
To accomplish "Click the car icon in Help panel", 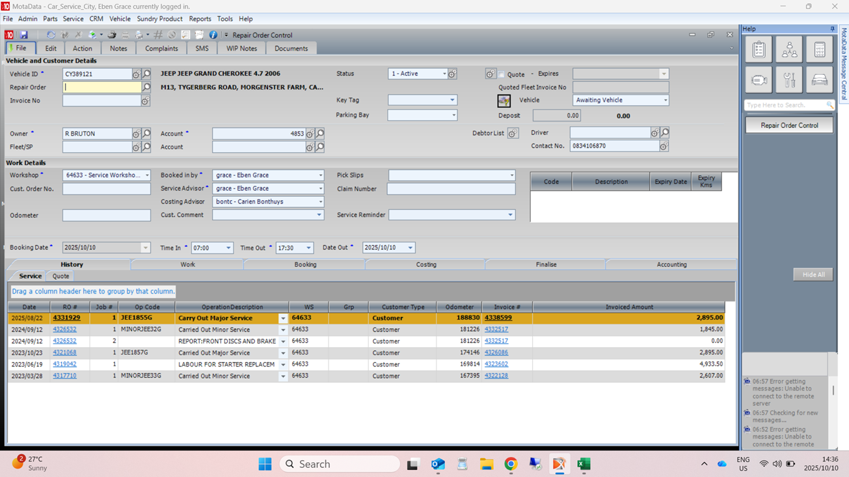I will [819, 80].
